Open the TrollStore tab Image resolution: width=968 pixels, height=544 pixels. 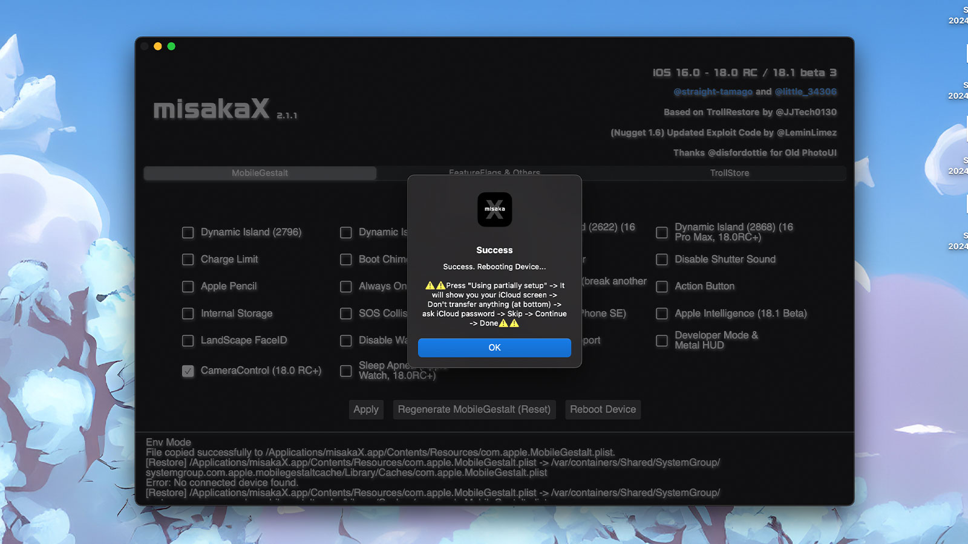point(729,173)
